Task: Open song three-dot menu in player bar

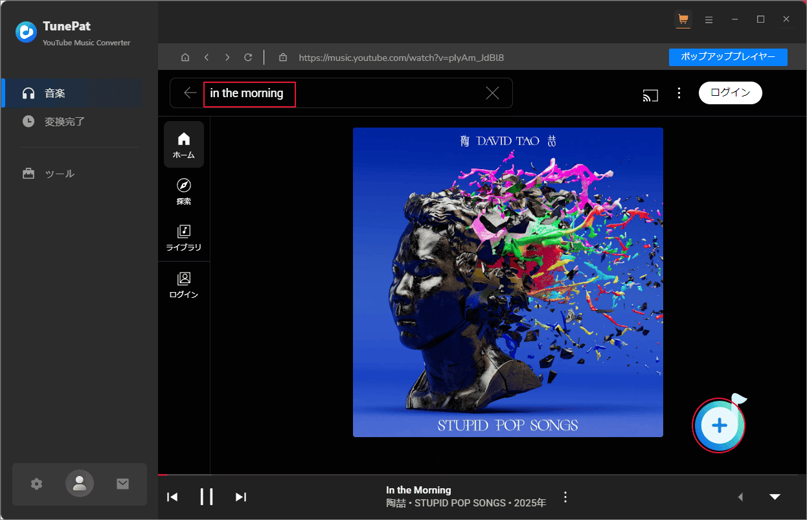Action: click(565, 497)
